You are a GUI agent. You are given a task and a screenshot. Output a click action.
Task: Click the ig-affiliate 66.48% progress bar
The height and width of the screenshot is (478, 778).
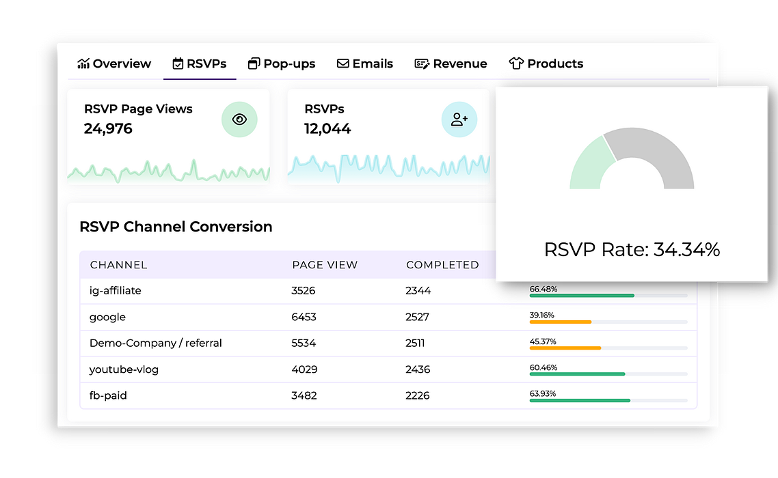point(608,296)
